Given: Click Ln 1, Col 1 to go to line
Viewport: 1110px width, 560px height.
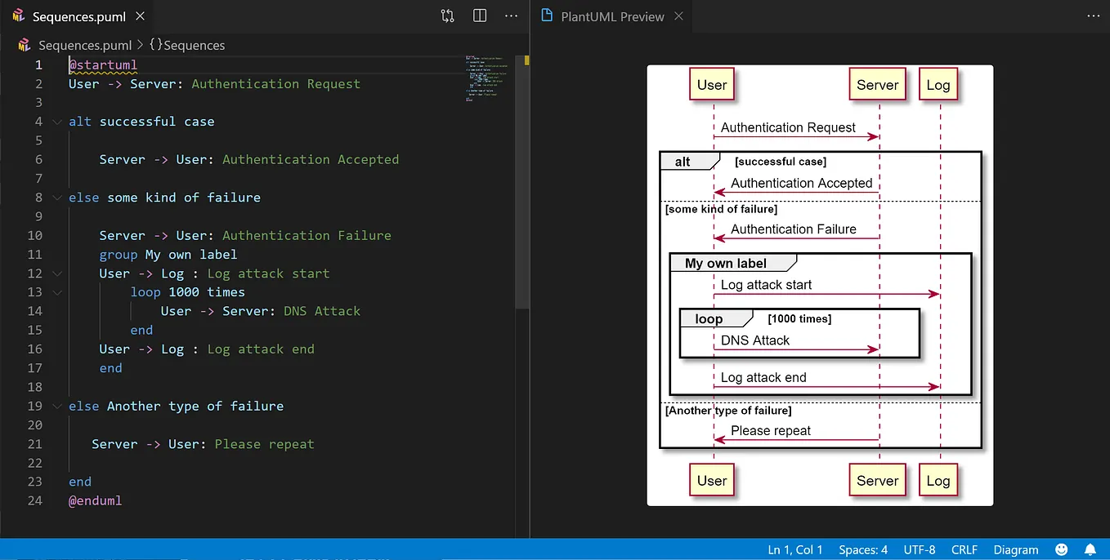Looking at the screenshot, I should pyautogui.click(x=794, y=549).
